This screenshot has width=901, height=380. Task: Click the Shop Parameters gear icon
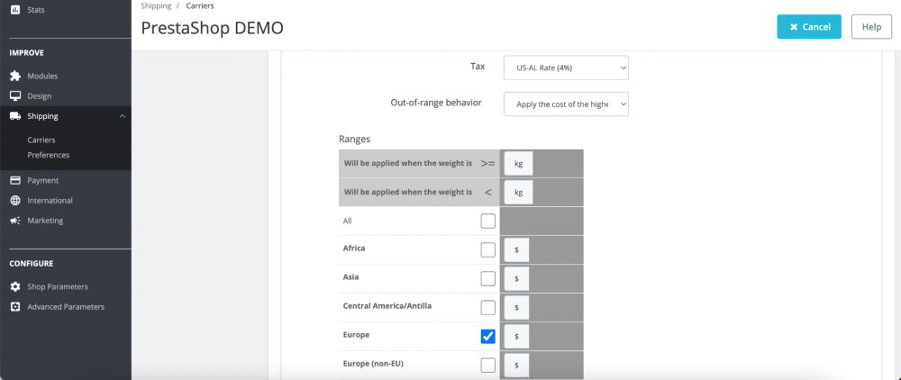tap(15, 286)
